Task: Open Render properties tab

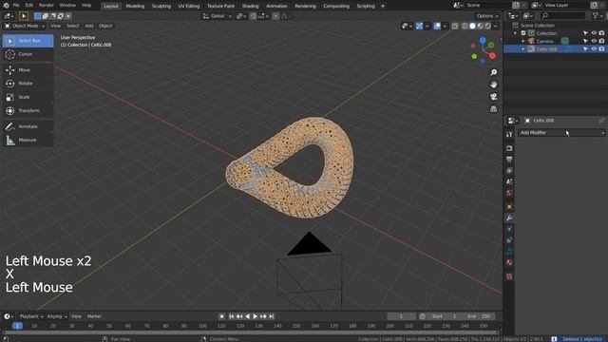Action: click(x=509, y=148)
